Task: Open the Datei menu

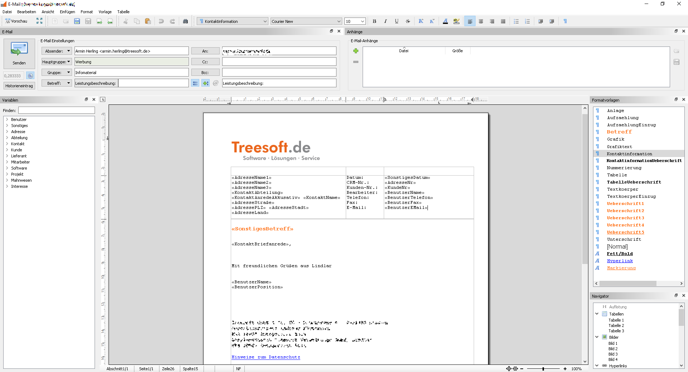Action: tap(7, 12)
